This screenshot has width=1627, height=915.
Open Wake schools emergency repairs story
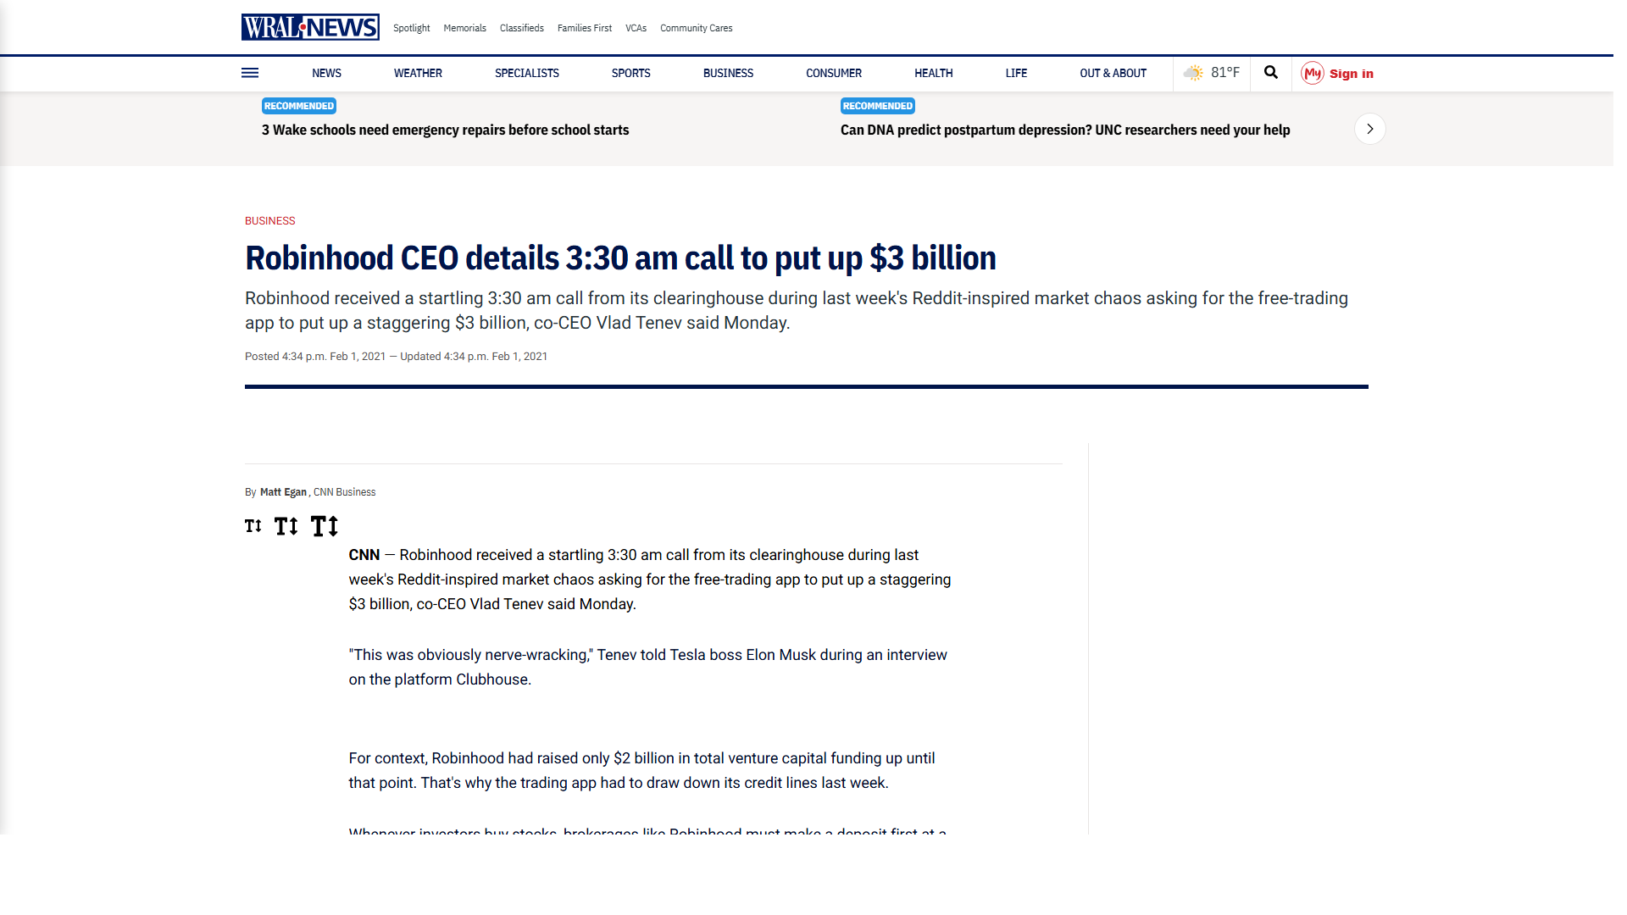pyautogui.click(x=445, y=130)
